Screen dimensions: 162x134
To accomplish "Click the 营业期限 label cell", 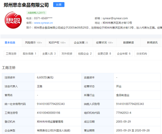I will tap(97, 130).
